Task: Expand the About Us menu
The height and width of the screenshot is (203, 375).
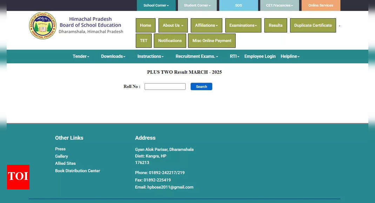Action: (x=173, y=26)
